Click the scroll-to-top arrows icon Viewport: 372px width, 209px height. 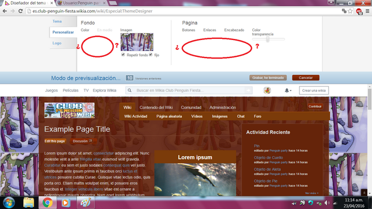coord(364,193)
